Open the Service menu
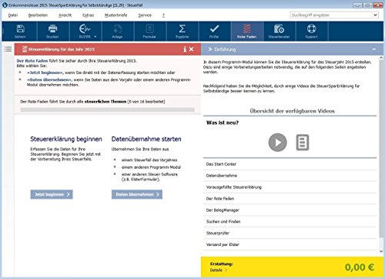This screenshot has width=385, height=279. (x=145, y=15)
